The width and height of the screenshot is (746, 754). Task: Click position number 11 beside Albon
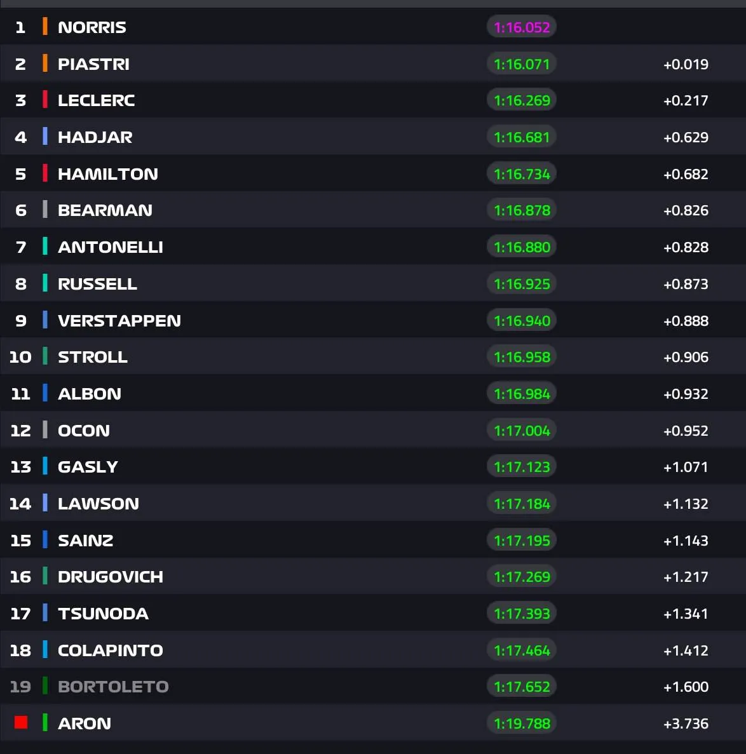(x=20, y=394)
